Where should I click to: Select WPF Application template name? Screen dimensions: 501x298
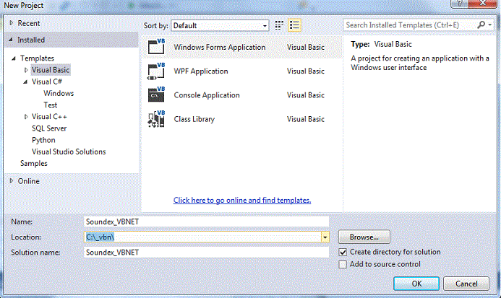[x=201, y=71]
